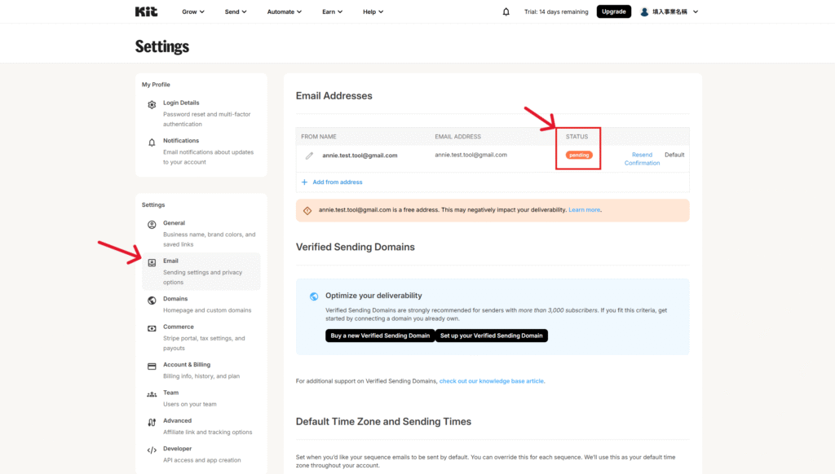
Task: Expand the Grow dropdown menu
Action: click(192, 11)
